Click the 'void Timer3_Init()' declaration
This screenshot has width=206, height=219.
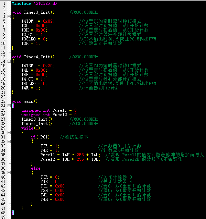click(x=33, y=12)
